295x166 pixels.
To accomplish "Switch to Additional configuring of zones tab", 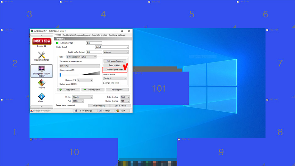I will 76,35.
